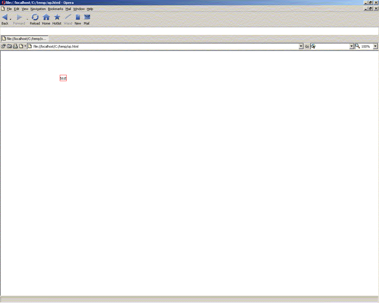Screen dimensions: 379x303
Task: Open the Back button history arrow
Action: tap(11, 19)
